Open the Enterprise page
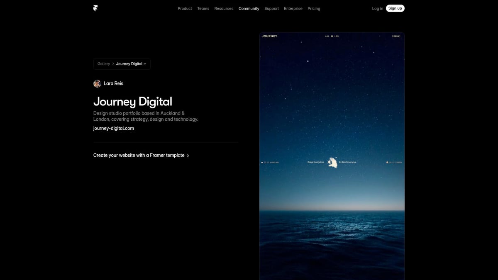Screen dimensions: 498x280 pos(293,9)
